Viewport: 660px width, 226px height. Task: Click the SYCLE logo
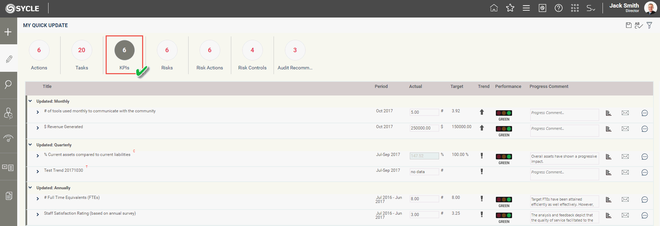(22, 8)
